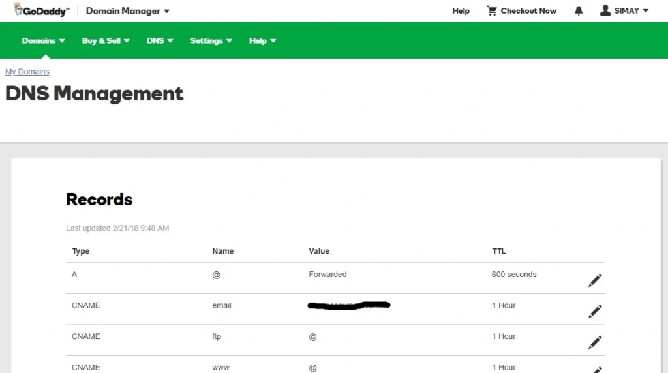Screen dimensions: 668x373
Task: Click the '1 Hour' TTL in email row
Action: click(x=504, y=305)
